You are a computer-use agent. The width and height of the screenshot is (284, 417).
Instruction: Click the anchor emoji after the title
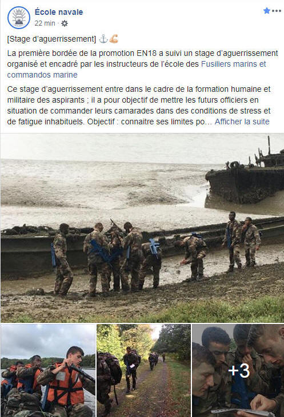click(x=103, y=39)
